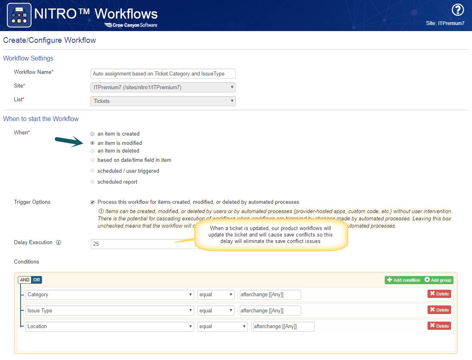Toggle the automated processes trigger checkbox

tap(92, 202)
